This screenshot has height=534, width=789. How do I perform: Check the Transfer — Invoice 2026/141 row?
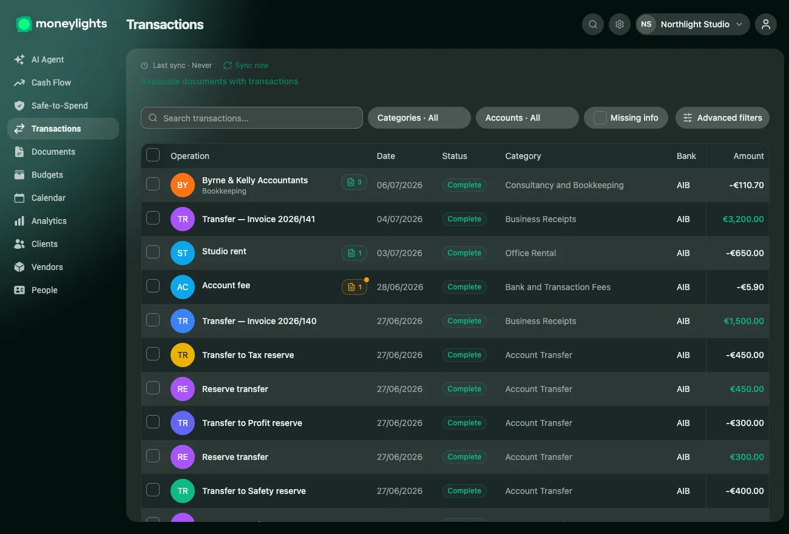point(153,218)
